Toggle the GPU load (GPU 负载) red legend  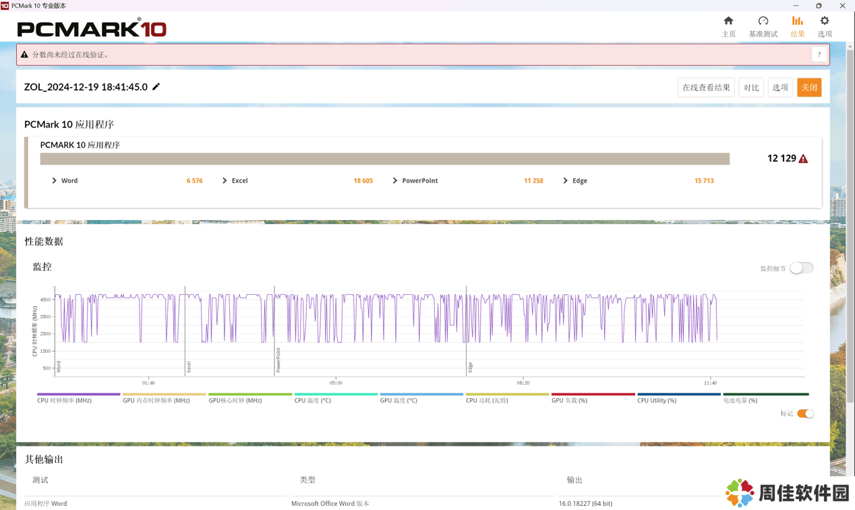coord(593,394)
